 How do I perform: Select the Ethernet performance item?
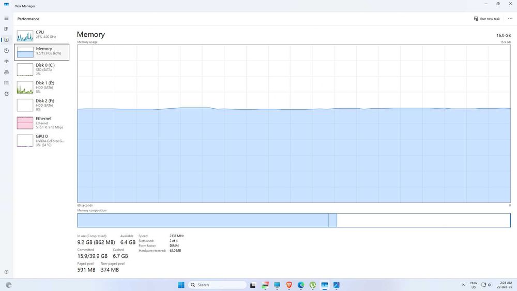point(41,123)
